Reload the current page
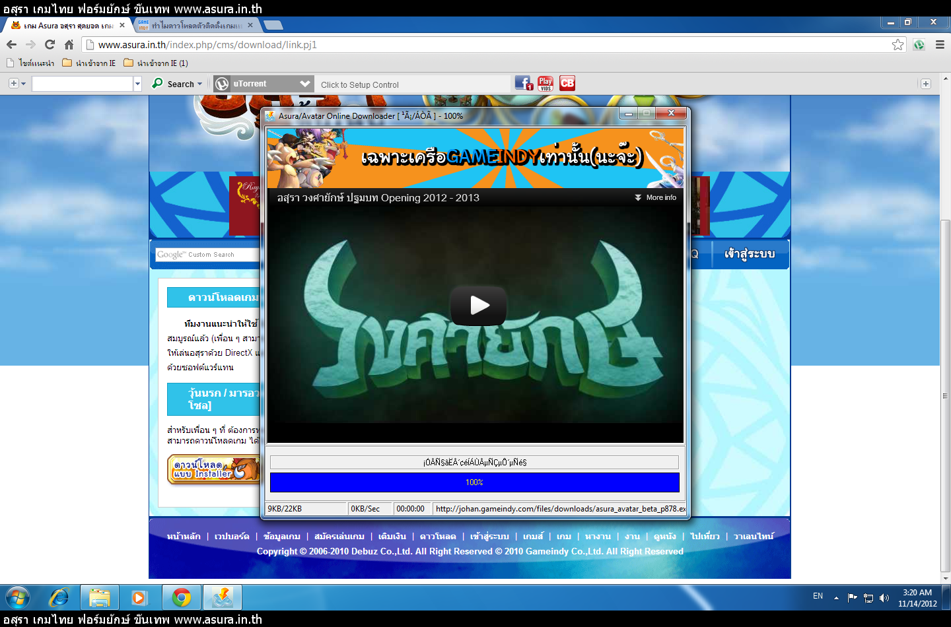The width and height of the screenshot is (951, 627). [x=50, y=44]
